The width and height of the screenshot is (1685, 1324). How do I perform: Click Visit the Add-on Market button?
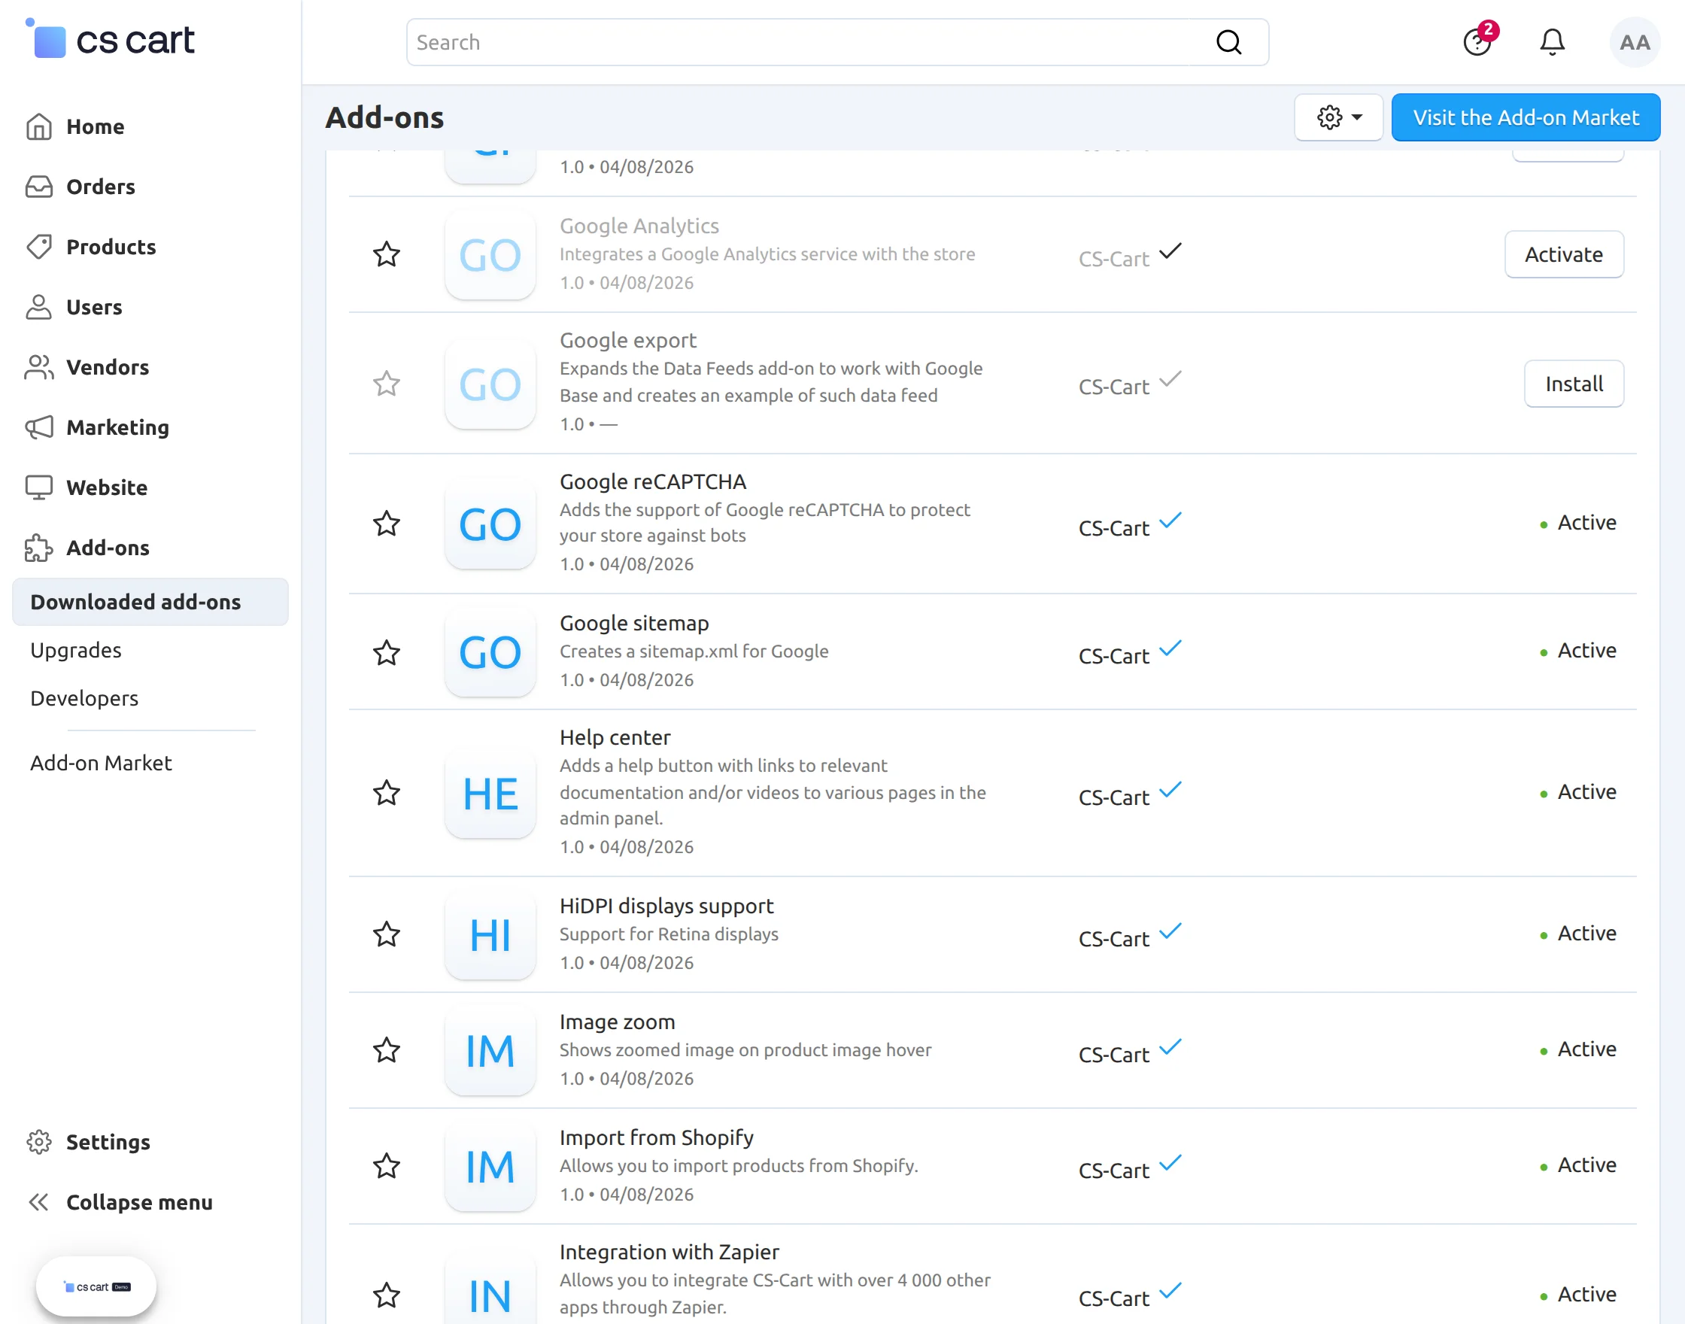pyautogui.click(x=1526, y=117)
